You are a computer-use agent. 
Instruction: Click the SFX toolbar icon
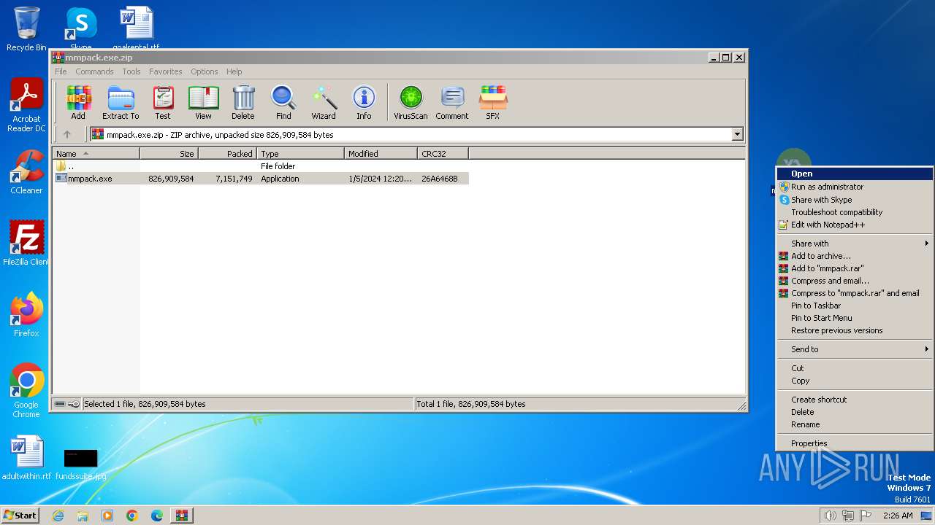click(x=493, y=103)
